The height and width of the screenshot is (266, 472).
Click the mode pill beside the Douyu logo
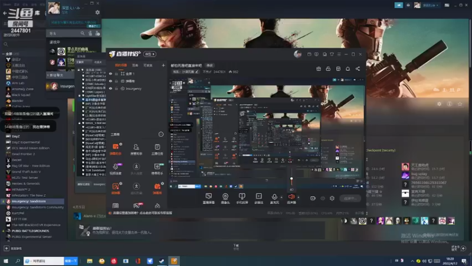pos(150,54)
